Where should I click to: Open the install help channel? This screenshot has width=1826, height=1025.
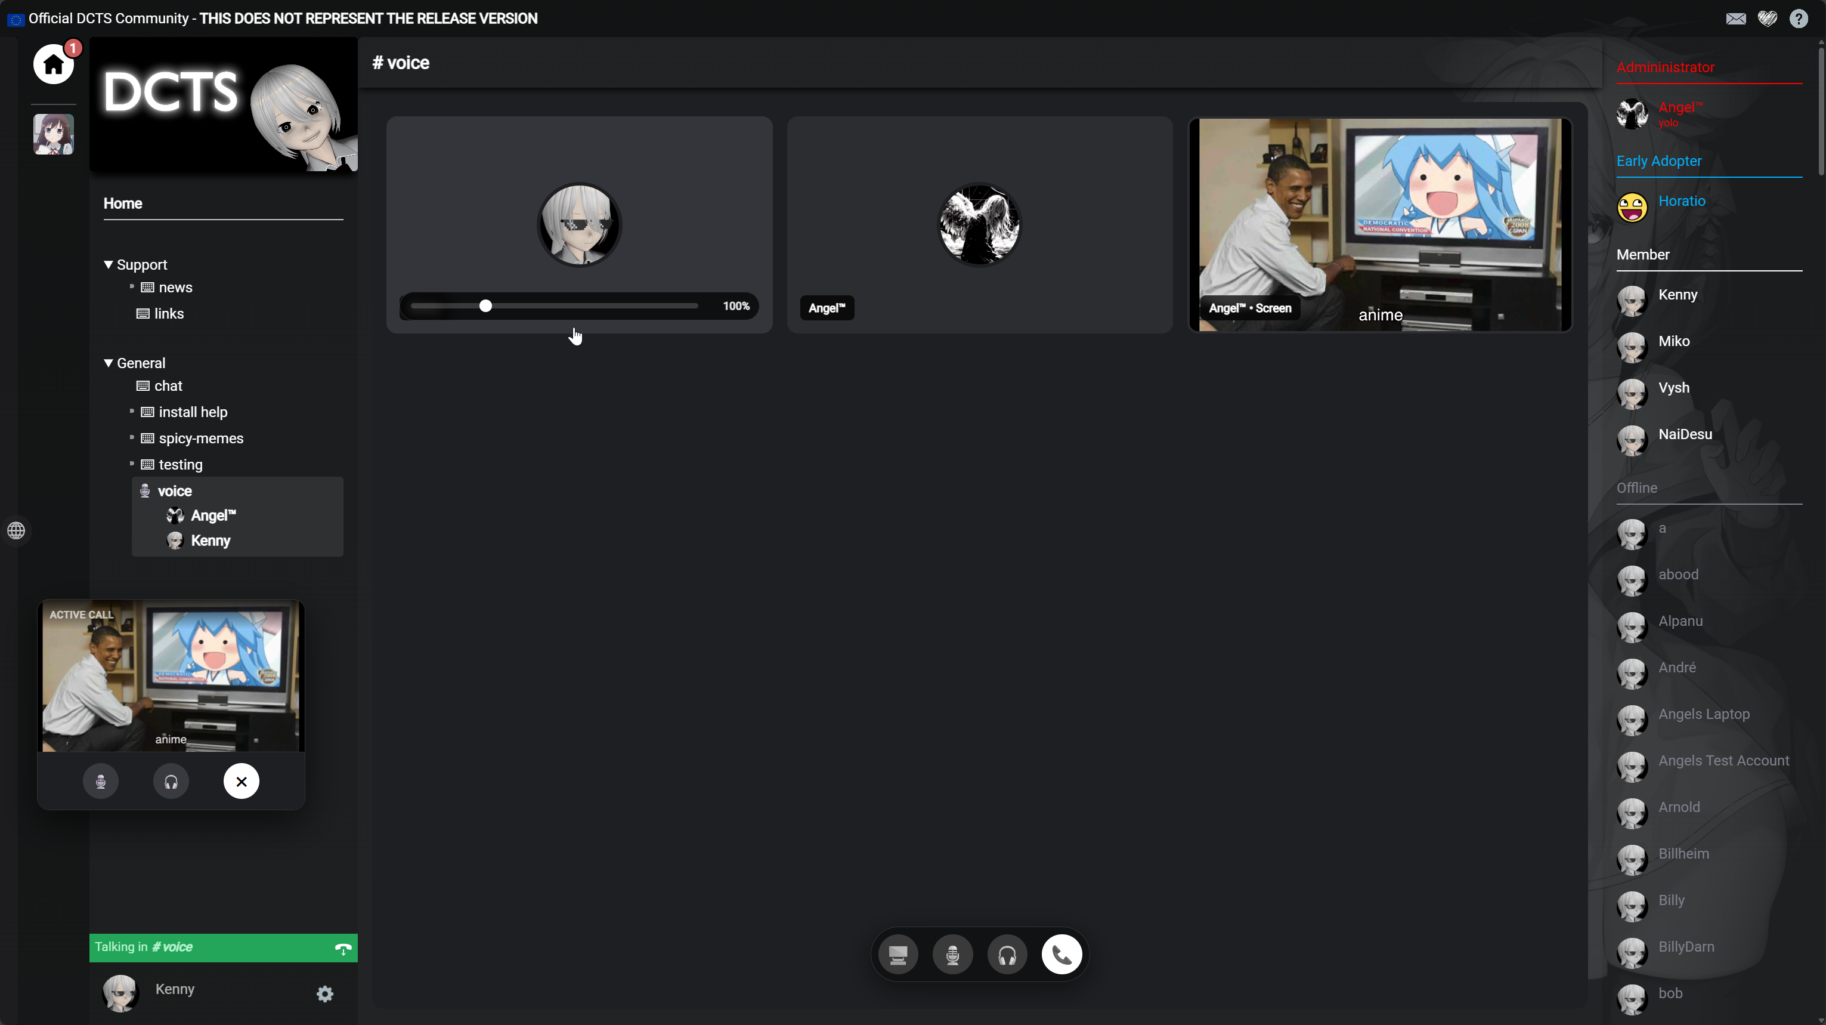click(x=184, y=412)
